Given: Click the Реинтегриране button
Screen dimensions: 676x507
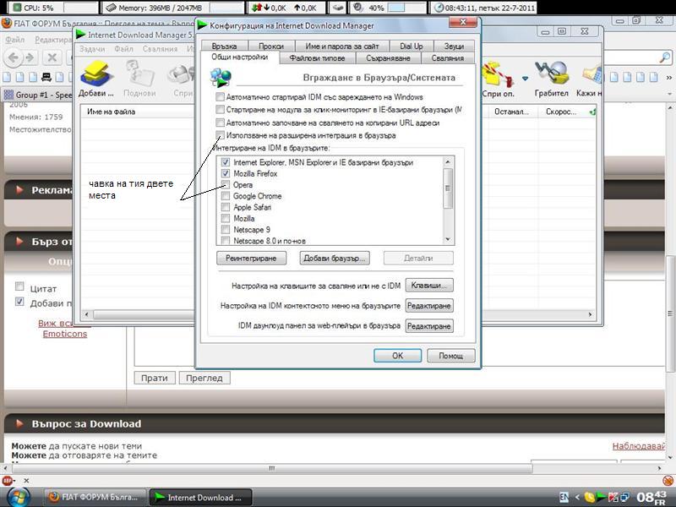Looking at the screenshot, I should point(251,259).
